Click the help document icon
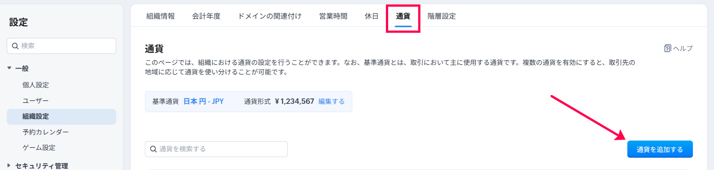 coord(667,48)
